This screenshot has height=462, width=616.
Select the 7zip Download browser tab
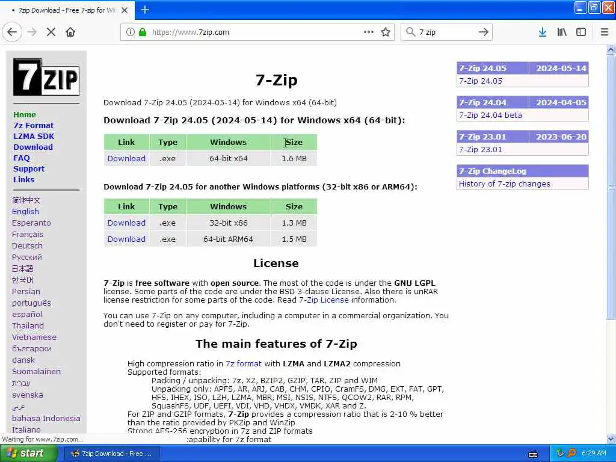(x=67, y=10)
